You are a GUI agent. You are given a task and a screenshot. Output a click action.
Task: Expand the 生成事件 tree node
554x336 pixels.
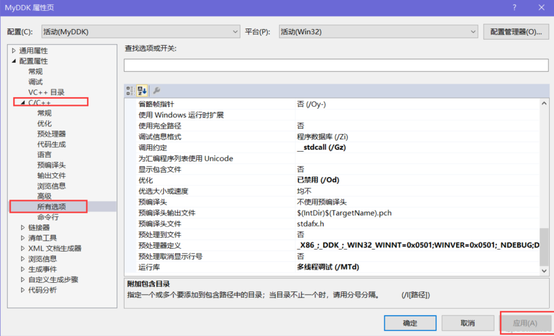coord(23,269)
